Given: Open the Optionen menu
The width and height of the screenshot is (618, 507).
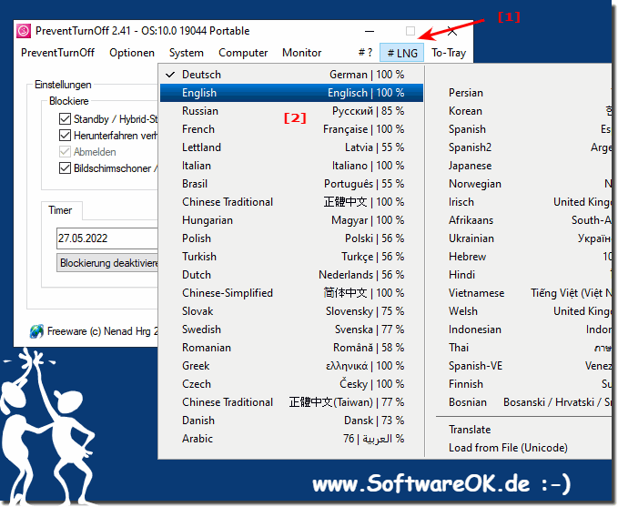Looking at the screenshot, I should [x=132, y=53].
